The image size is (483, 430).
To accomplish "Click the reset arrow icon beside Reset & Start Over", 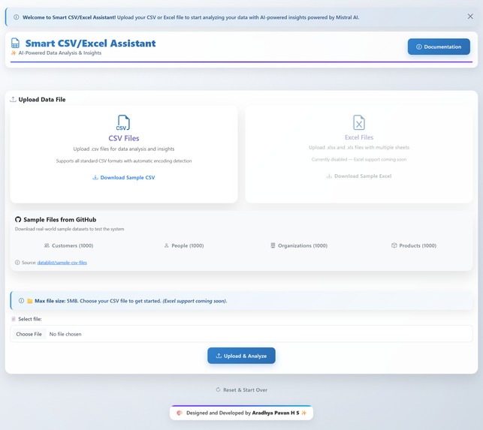I will 218,389.
